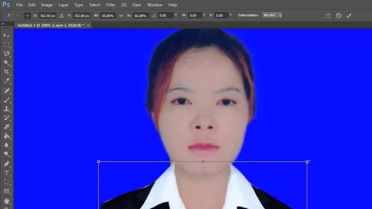Image resolution: width=372 pixels, height=209 pixels.
Task: Open the Type menu
Action: coord(78,5)
